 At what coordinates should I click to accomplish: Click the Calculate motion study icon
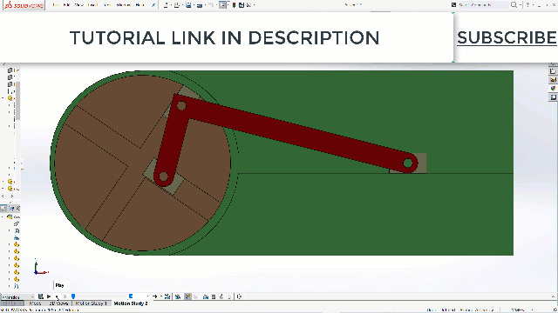(x=41, y=296)
